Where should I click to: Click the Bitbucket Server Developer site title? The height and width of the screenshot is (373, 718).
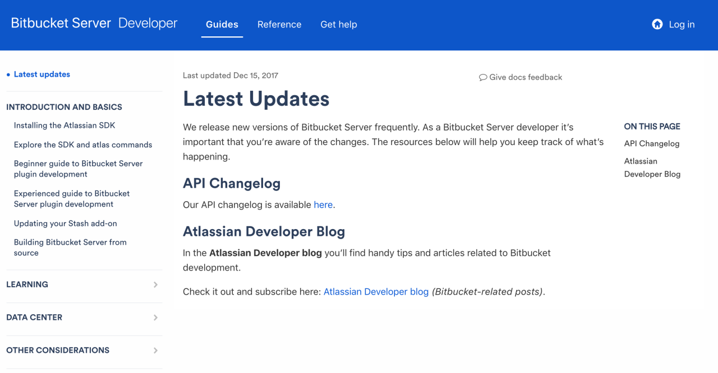click(x=94, y=24)
